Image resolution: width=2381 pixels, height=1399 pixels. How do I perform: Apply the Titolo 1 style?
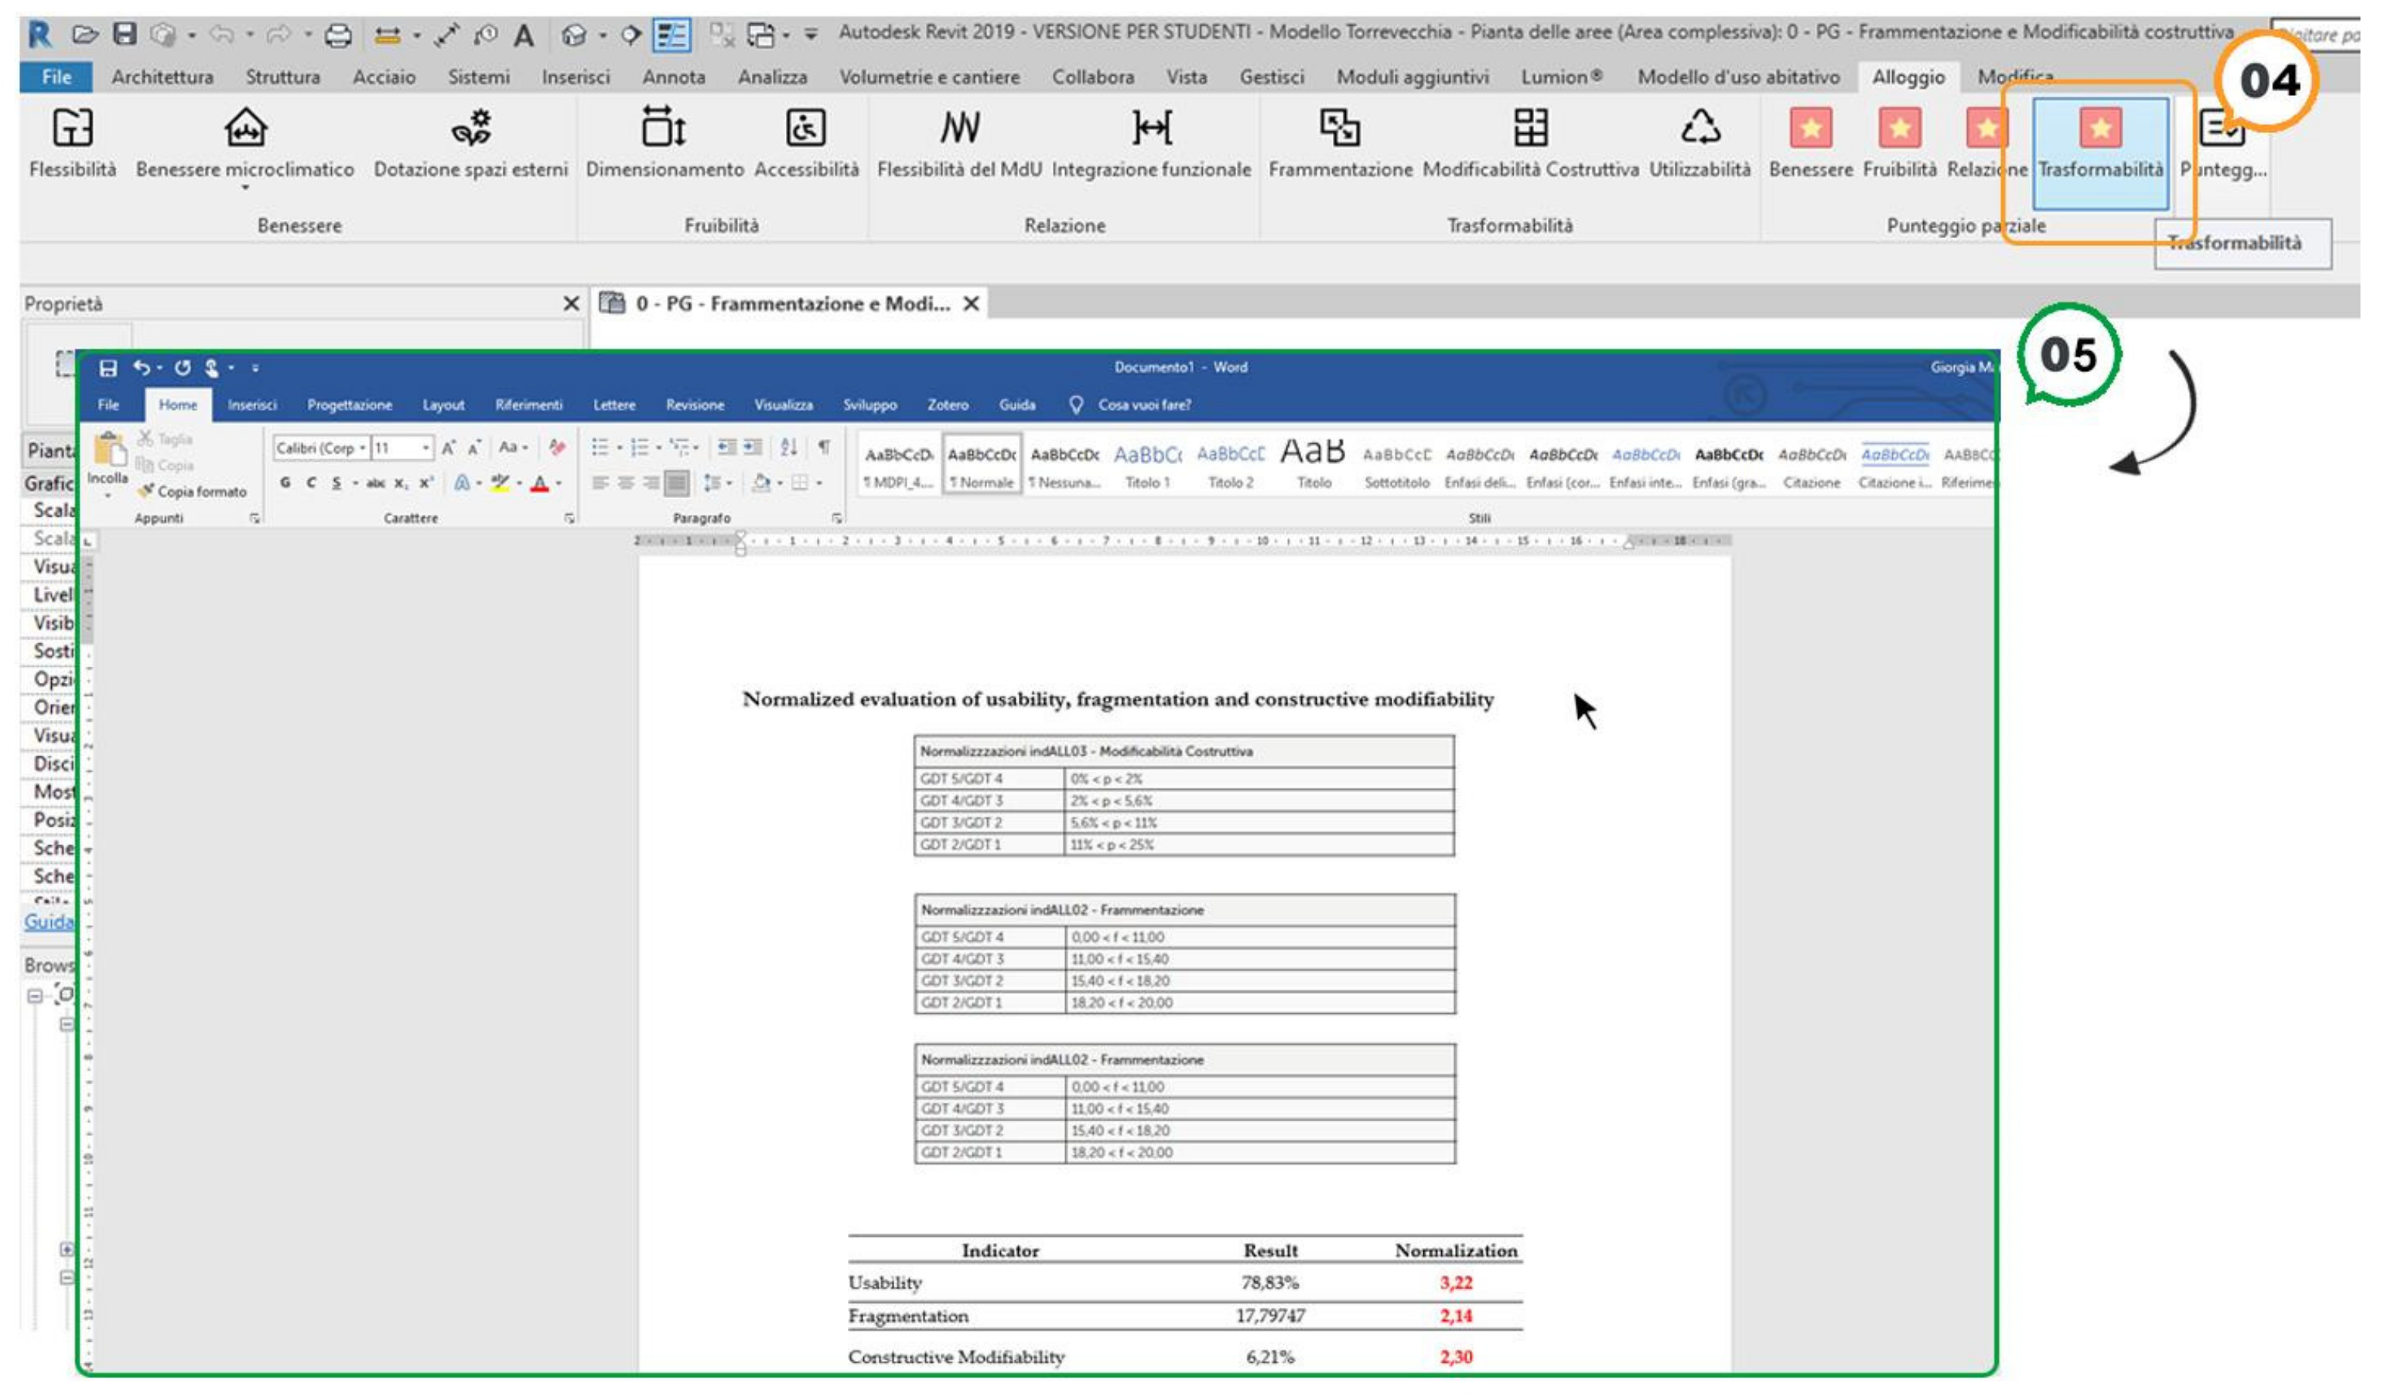pyautogui.click(x=1147, y=466)
